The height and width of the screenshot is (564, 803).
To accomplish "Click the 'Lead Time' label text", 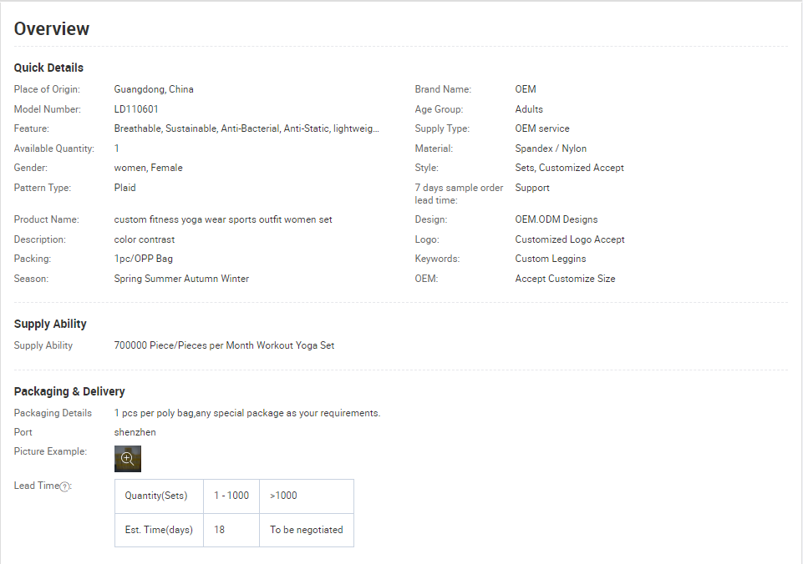I will (37, 486).
